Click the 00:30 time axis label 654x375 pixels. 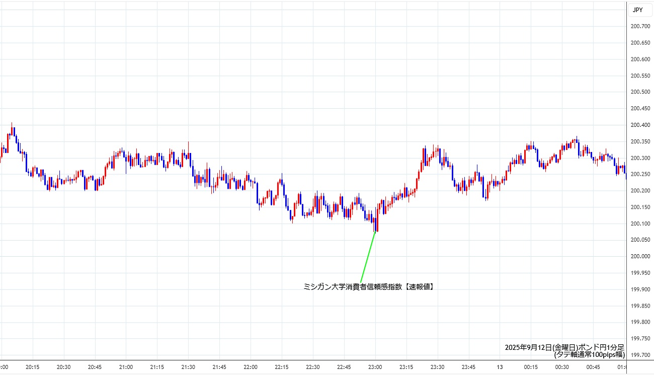point(562,367)
